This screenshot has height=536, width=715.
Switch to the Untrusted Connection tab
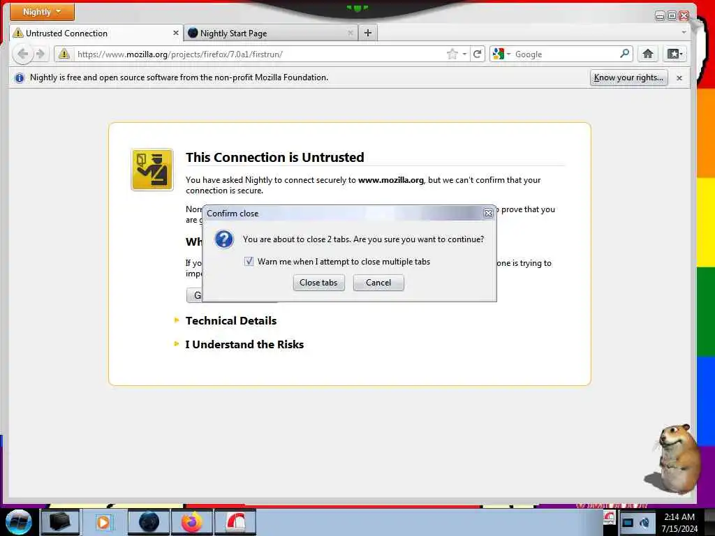[x=96, y=33]
